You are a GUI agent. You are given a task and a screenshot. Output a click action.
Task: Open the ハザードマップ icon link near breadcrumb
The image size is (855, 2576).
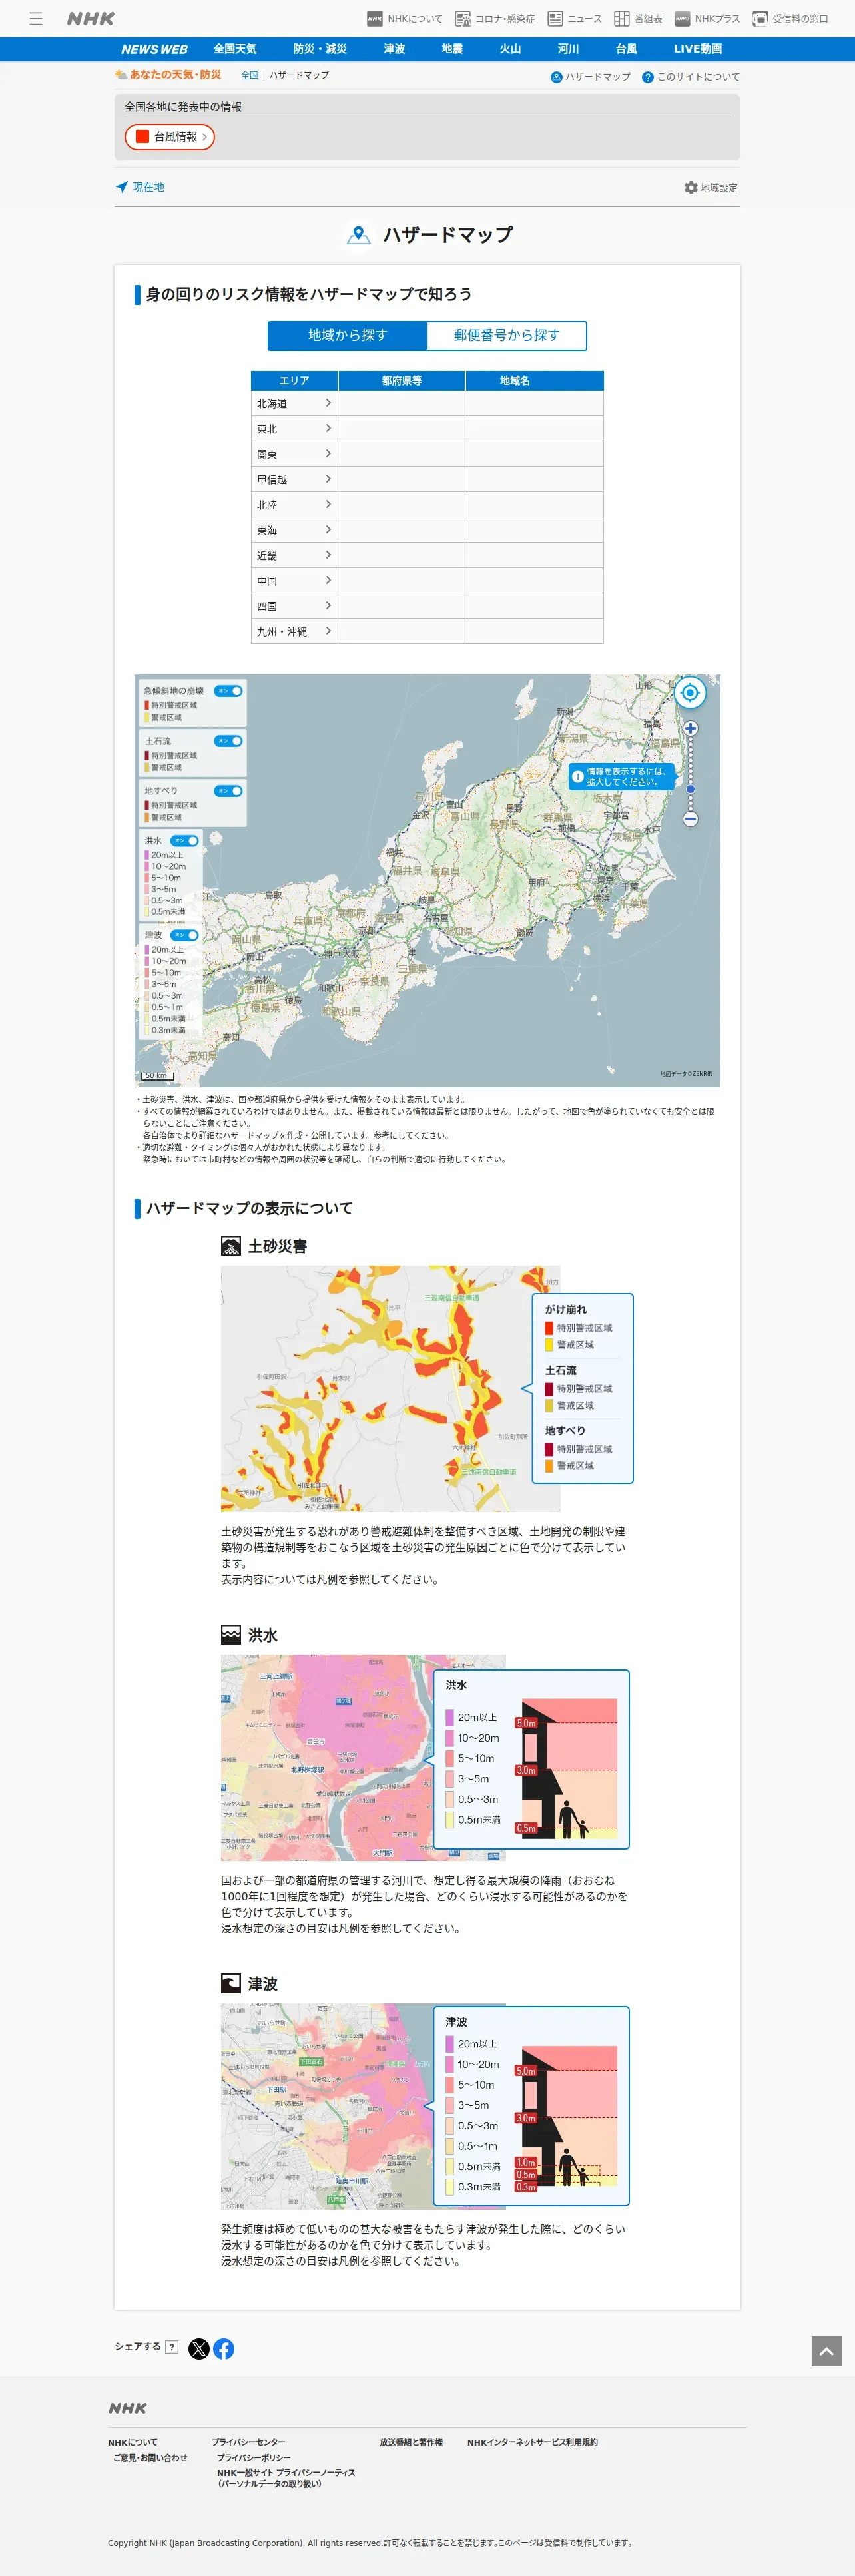click(x=590, y=77)
